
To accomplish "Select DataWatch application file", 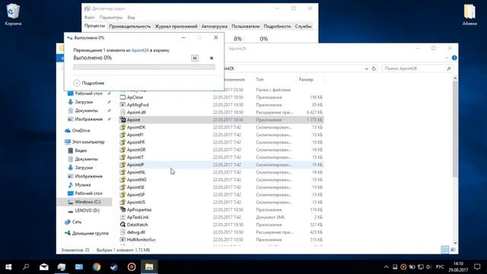I will [x=137, y=225].
